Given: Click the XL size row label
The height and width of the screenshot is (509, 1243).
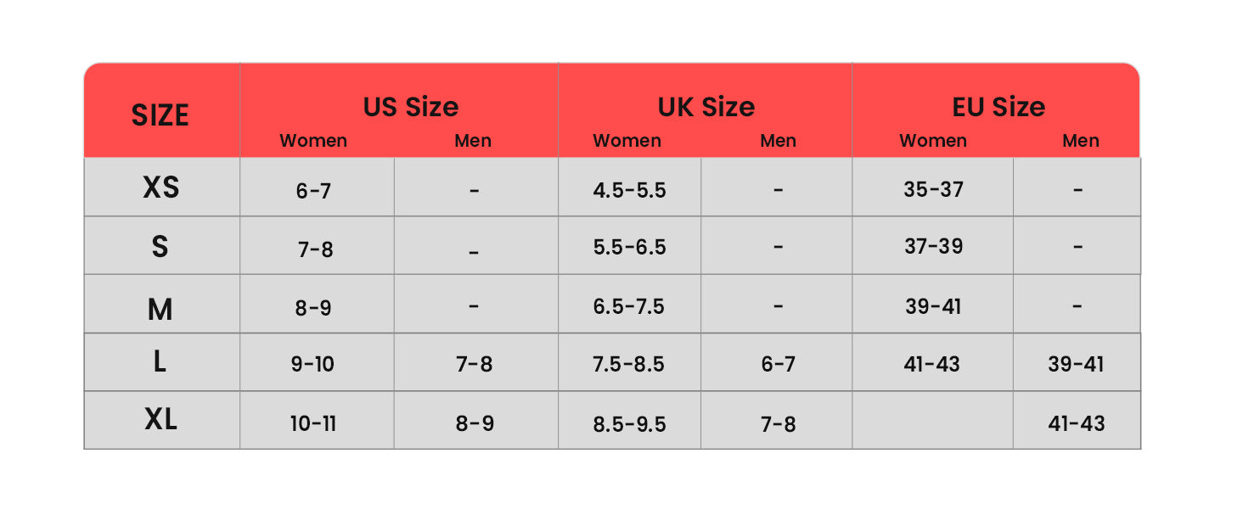Looking at the screenshot, I should (x=161, y=418).
